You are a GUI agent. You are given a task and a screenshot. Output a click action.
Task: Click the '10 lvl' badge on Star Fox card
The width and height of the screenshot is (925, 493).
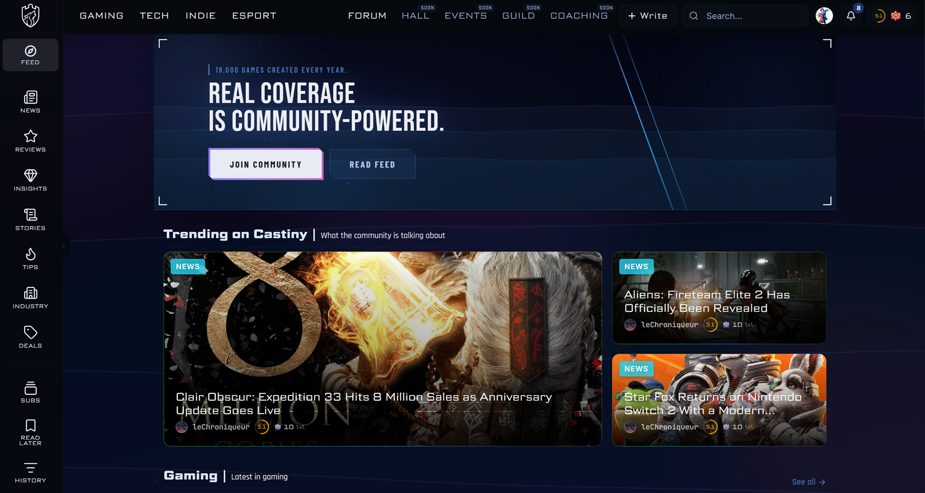tap(738, 427)
